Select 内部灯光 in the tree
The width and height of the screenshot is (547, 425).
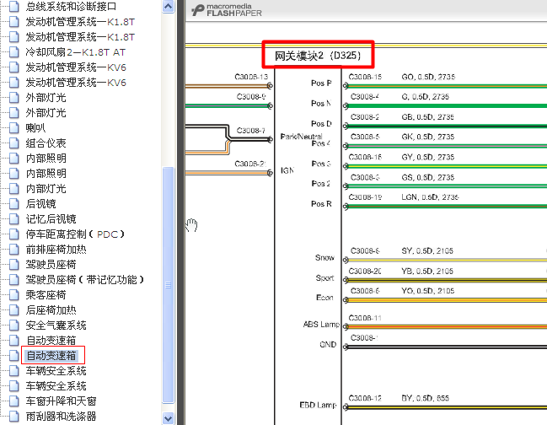click(x=46, y=189)
